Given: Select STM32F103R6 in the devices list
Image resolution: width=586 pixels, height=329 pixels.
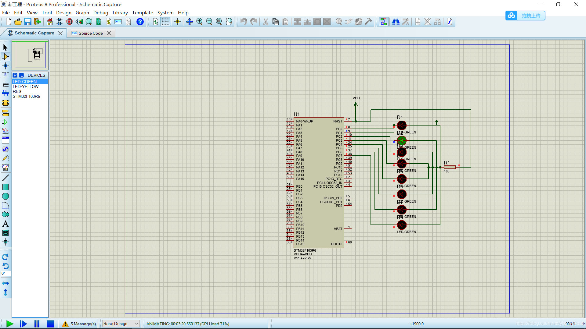Looking at the screenshot, I should pyautogui.click(x=30, y=96).
